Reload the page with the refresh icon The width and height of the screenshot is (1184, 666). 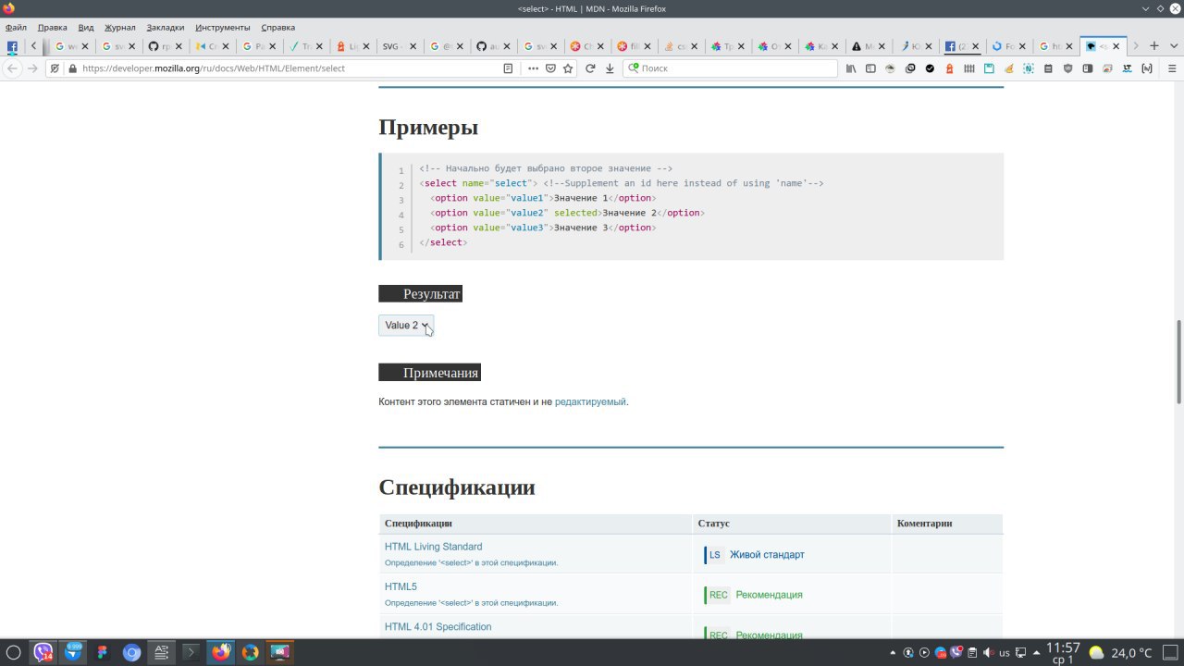click(x=589, y=68)
